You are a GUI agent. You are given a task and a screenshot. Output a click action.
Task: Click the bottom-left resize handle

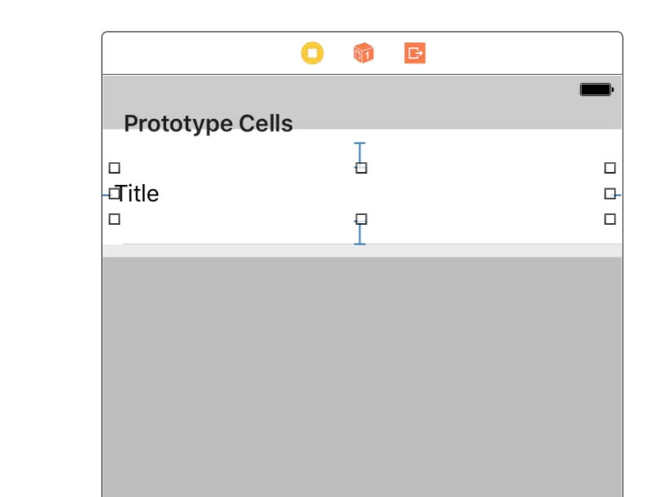[x=114, y=219]
